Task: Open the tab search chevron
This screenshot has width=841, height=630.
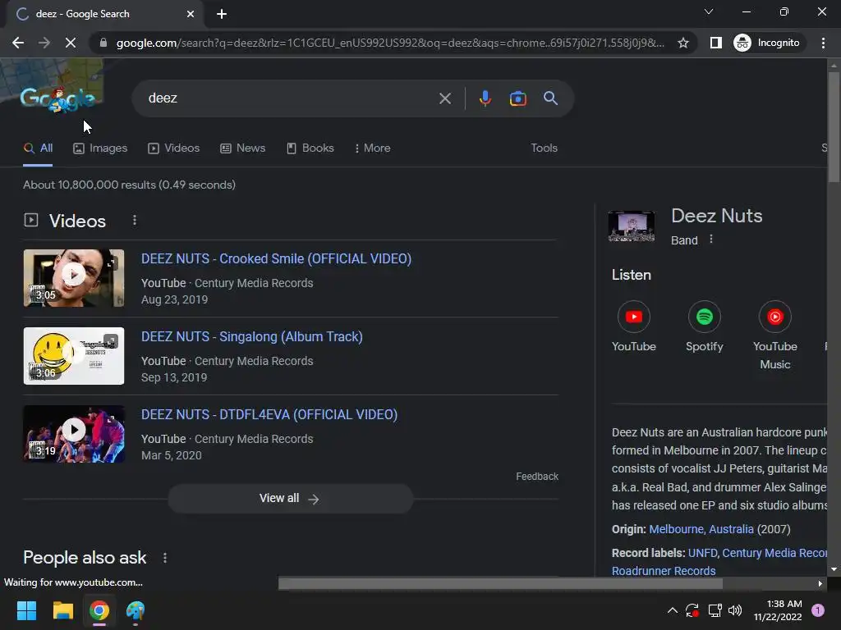Action: pos(709,11)
